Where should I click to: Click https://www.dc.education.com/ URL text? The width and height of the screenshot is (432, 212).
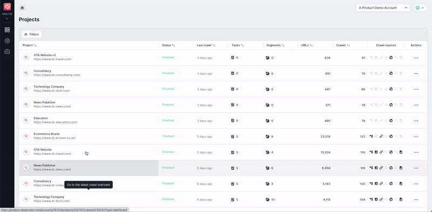pos(56,122)
